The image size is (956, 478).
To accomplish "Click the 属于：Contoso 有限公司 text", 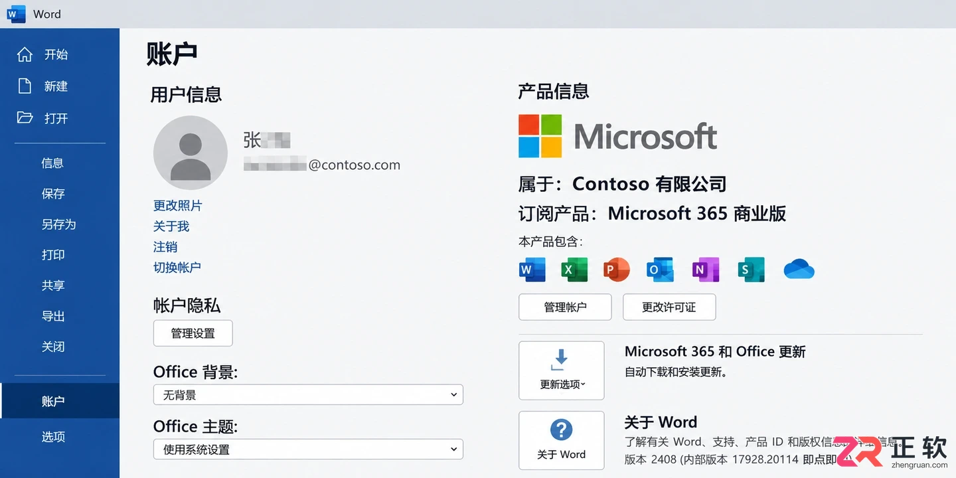I will (x=623, y=183).
